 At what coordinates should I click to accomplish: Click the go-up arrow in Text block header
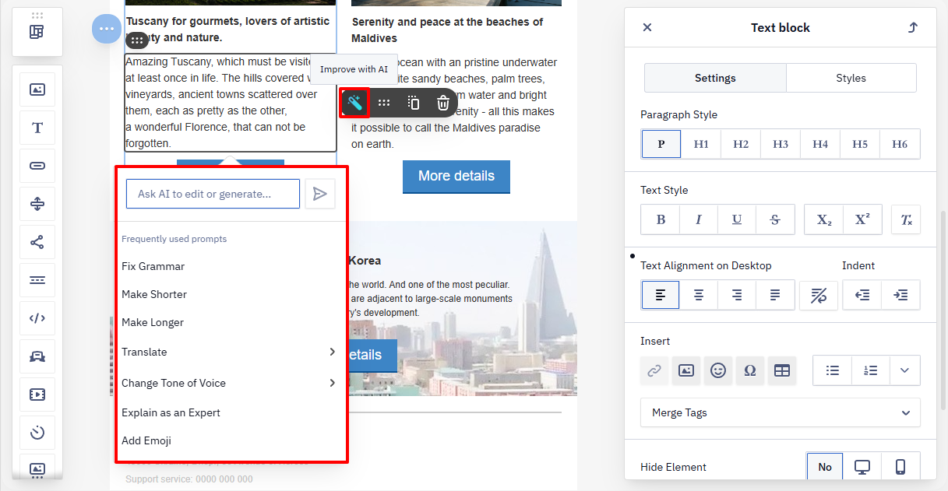pyautogui.click(x=913, y=27)
